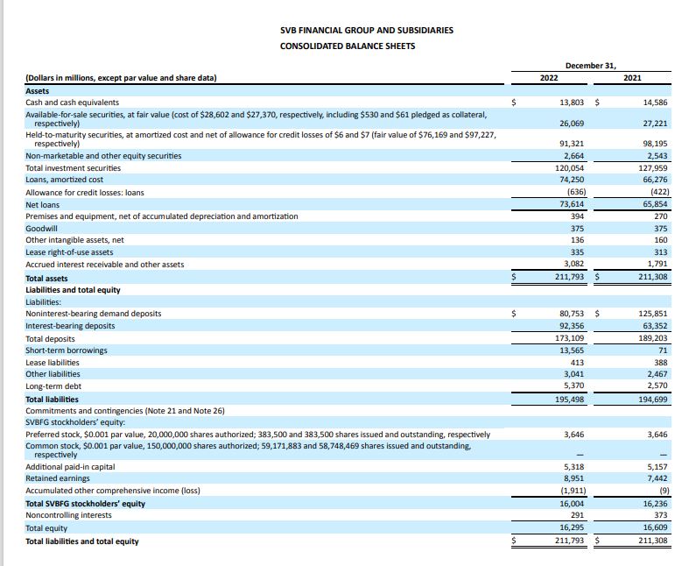Select the "December 31," header text
The height and width of the screenshot is (566, 689).
[590, 65]
